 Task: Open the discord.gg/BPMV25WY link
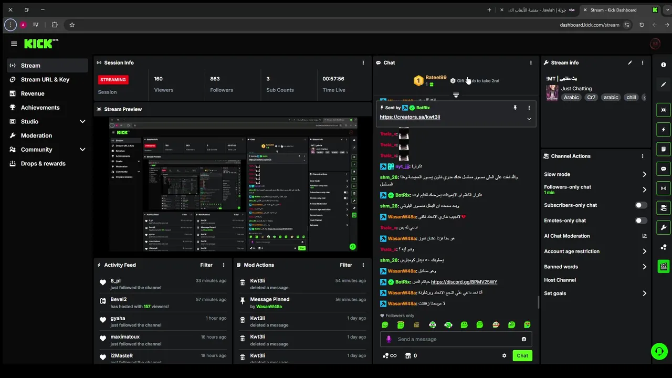[x=464, y=282]
